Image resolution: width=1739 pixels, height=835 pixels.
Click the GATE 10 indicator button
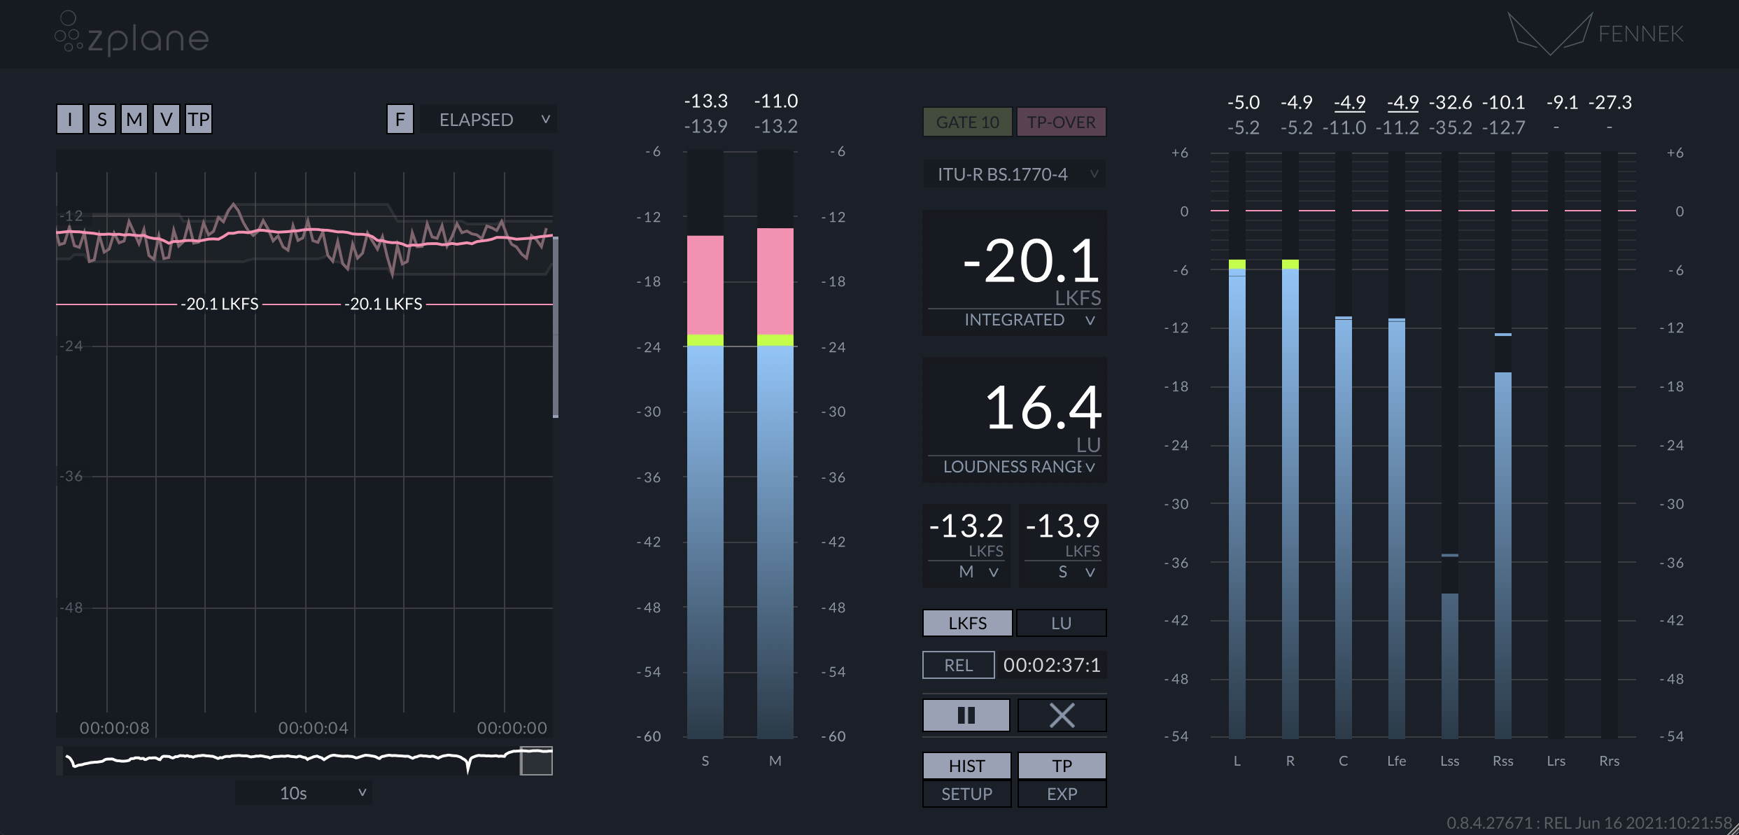click(x=967, y=122)
